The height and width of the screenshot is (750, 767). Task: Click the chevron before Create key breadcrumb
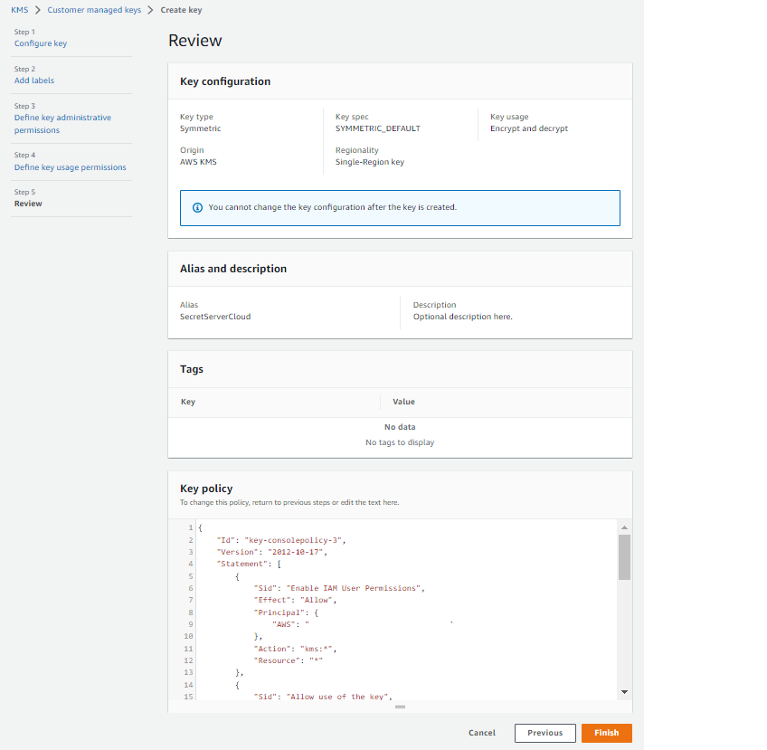tap(150, 10)
